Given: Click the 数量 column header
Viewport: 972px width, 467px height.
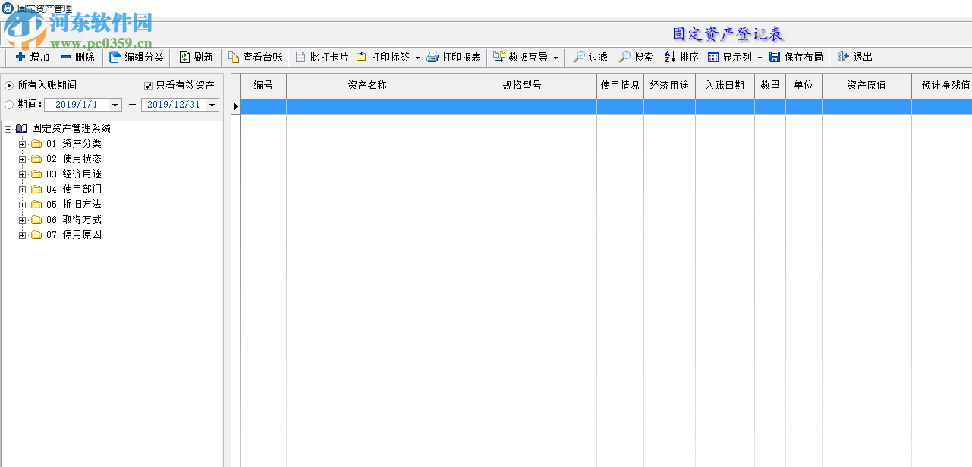Looking at the screenshot, I should click(x=770, y=86).
